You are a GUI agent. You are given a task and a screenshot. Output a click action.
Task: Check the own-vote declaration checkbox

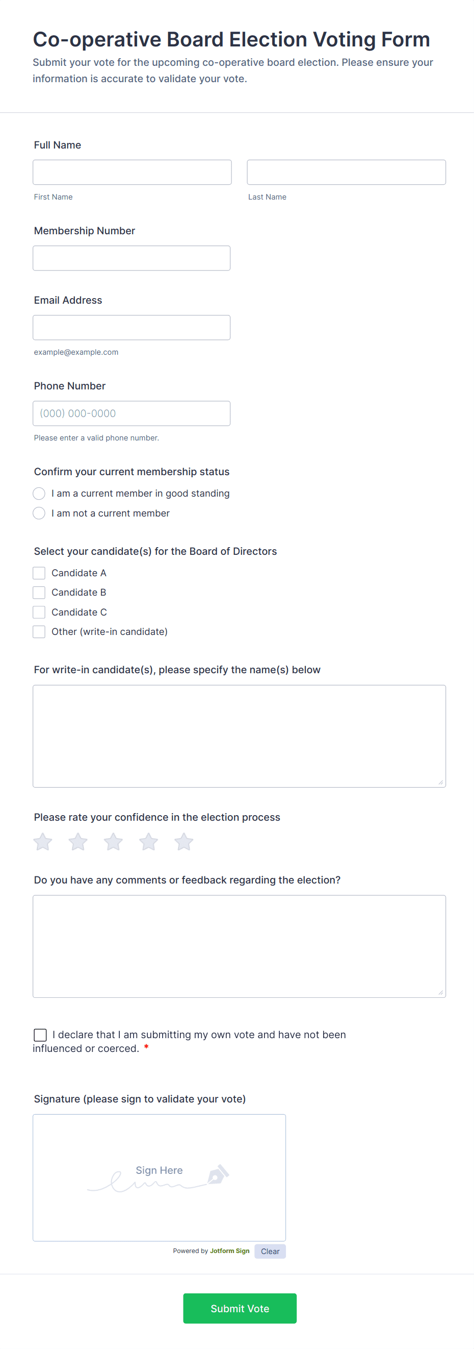pos(40,1035)
